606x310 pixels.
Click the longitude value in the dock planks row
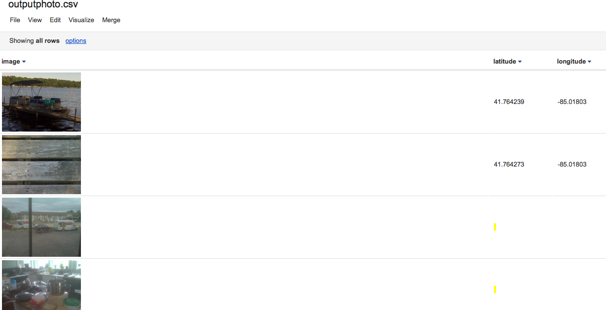pyautogui.click(x=571, y=165)
